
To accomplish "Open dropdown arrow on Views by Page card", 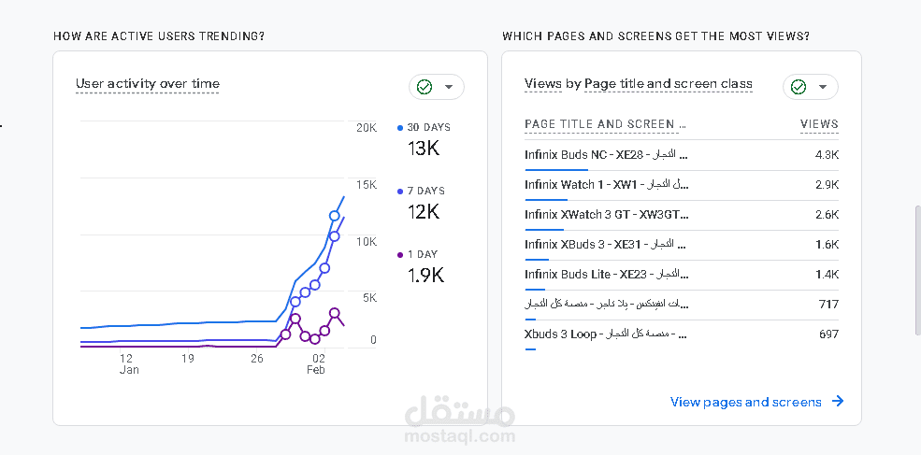I will coord(823,87).
